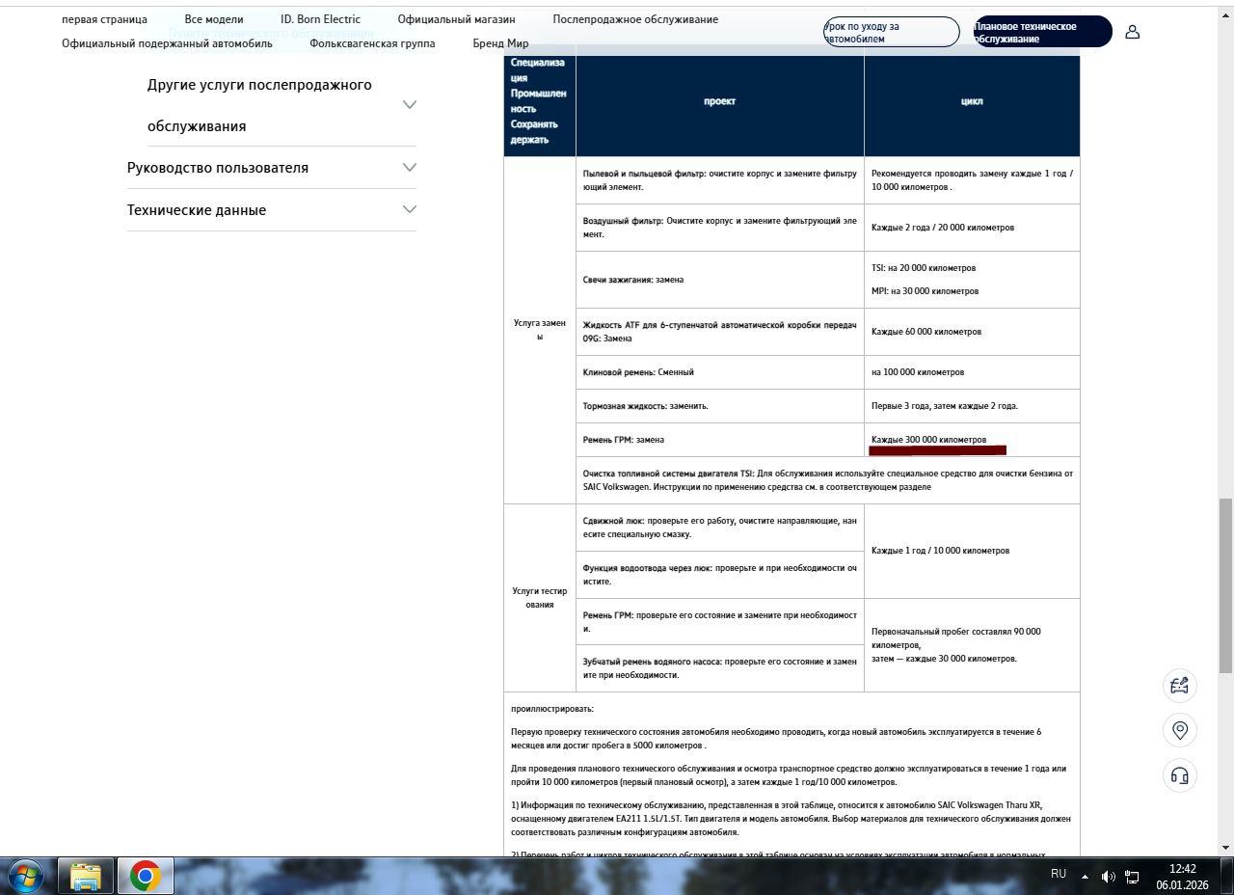Launch File Explorer from the taskbar
This screenshot has height=895, width=1234.
point(86,876)
